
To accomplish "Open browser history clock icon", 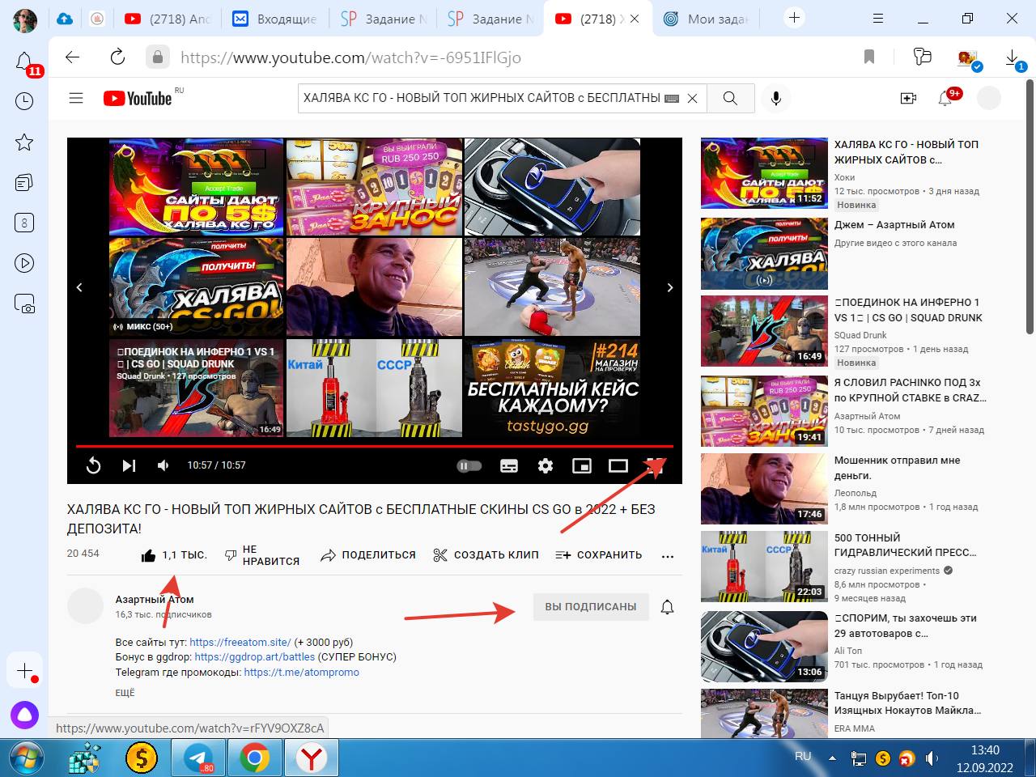I will point(24,101).
